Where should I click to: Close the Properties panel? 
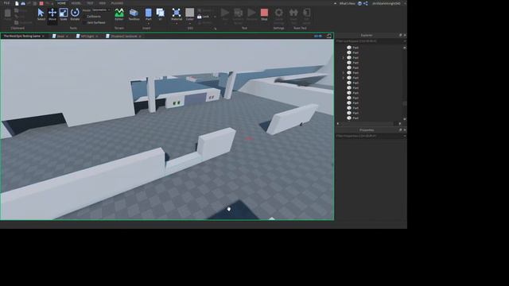405,129
